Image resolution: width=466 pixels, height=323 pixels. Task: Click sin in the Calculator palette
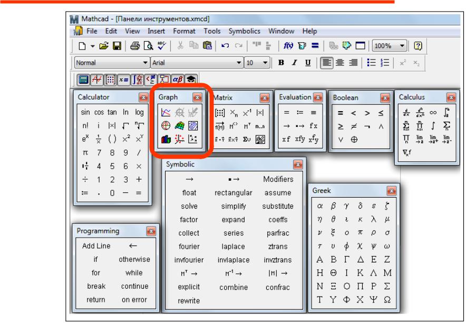click(x=85, y=112)
